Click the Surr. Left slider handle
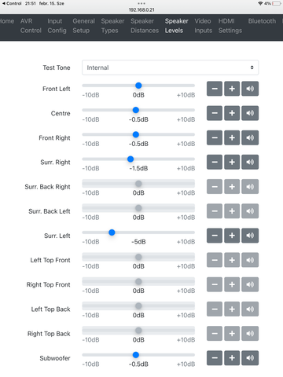The height and width of the screenshot is (377, 283). (x=112, y=232)
